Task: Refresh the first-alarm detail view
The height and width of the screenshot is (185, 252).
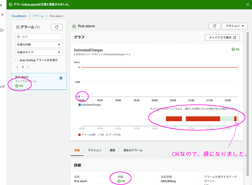Action: pyautogui.click(x=215, y=26)
